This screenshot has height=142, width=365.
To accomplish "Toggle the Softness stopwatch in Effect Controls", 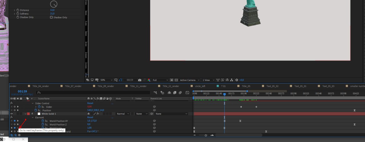I will (18, 14).
